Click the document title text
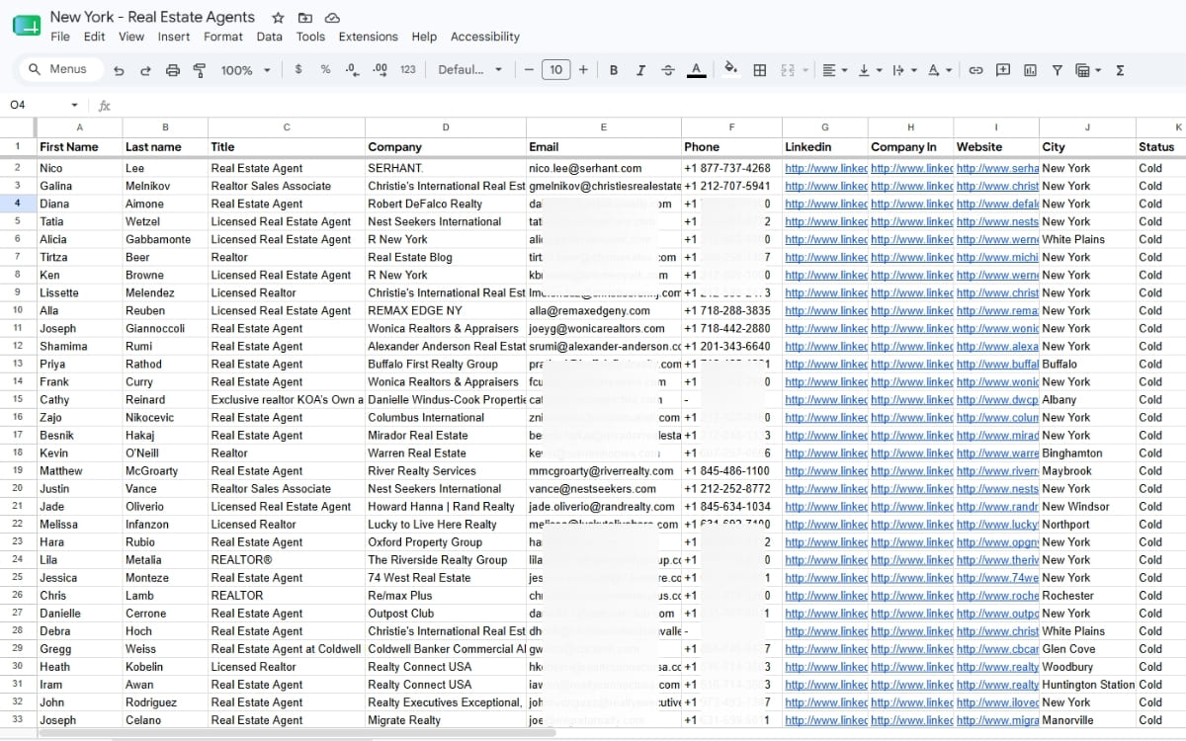Viewport: 1186px width, 741px height. [152, 17]
